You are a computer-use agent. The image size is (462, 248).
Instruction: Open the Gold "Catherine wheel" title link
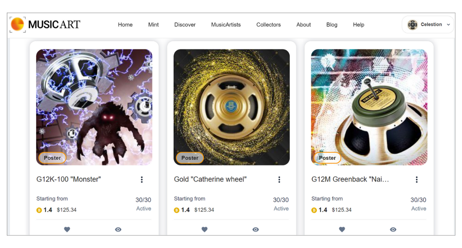click(210, 179)
